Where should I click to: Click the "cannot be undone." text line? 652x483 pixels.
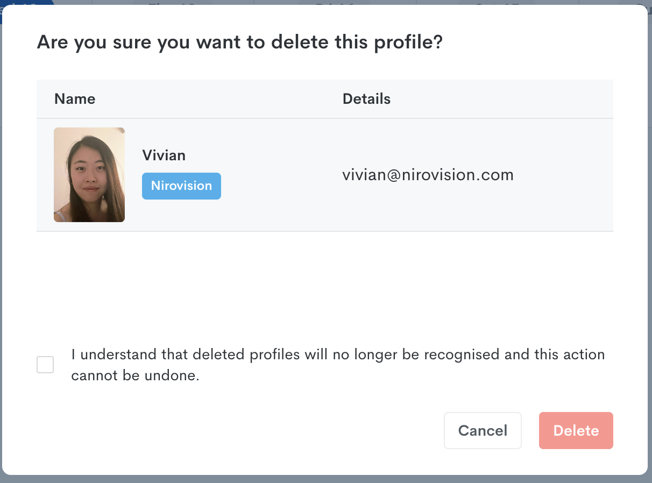(135, 375)
